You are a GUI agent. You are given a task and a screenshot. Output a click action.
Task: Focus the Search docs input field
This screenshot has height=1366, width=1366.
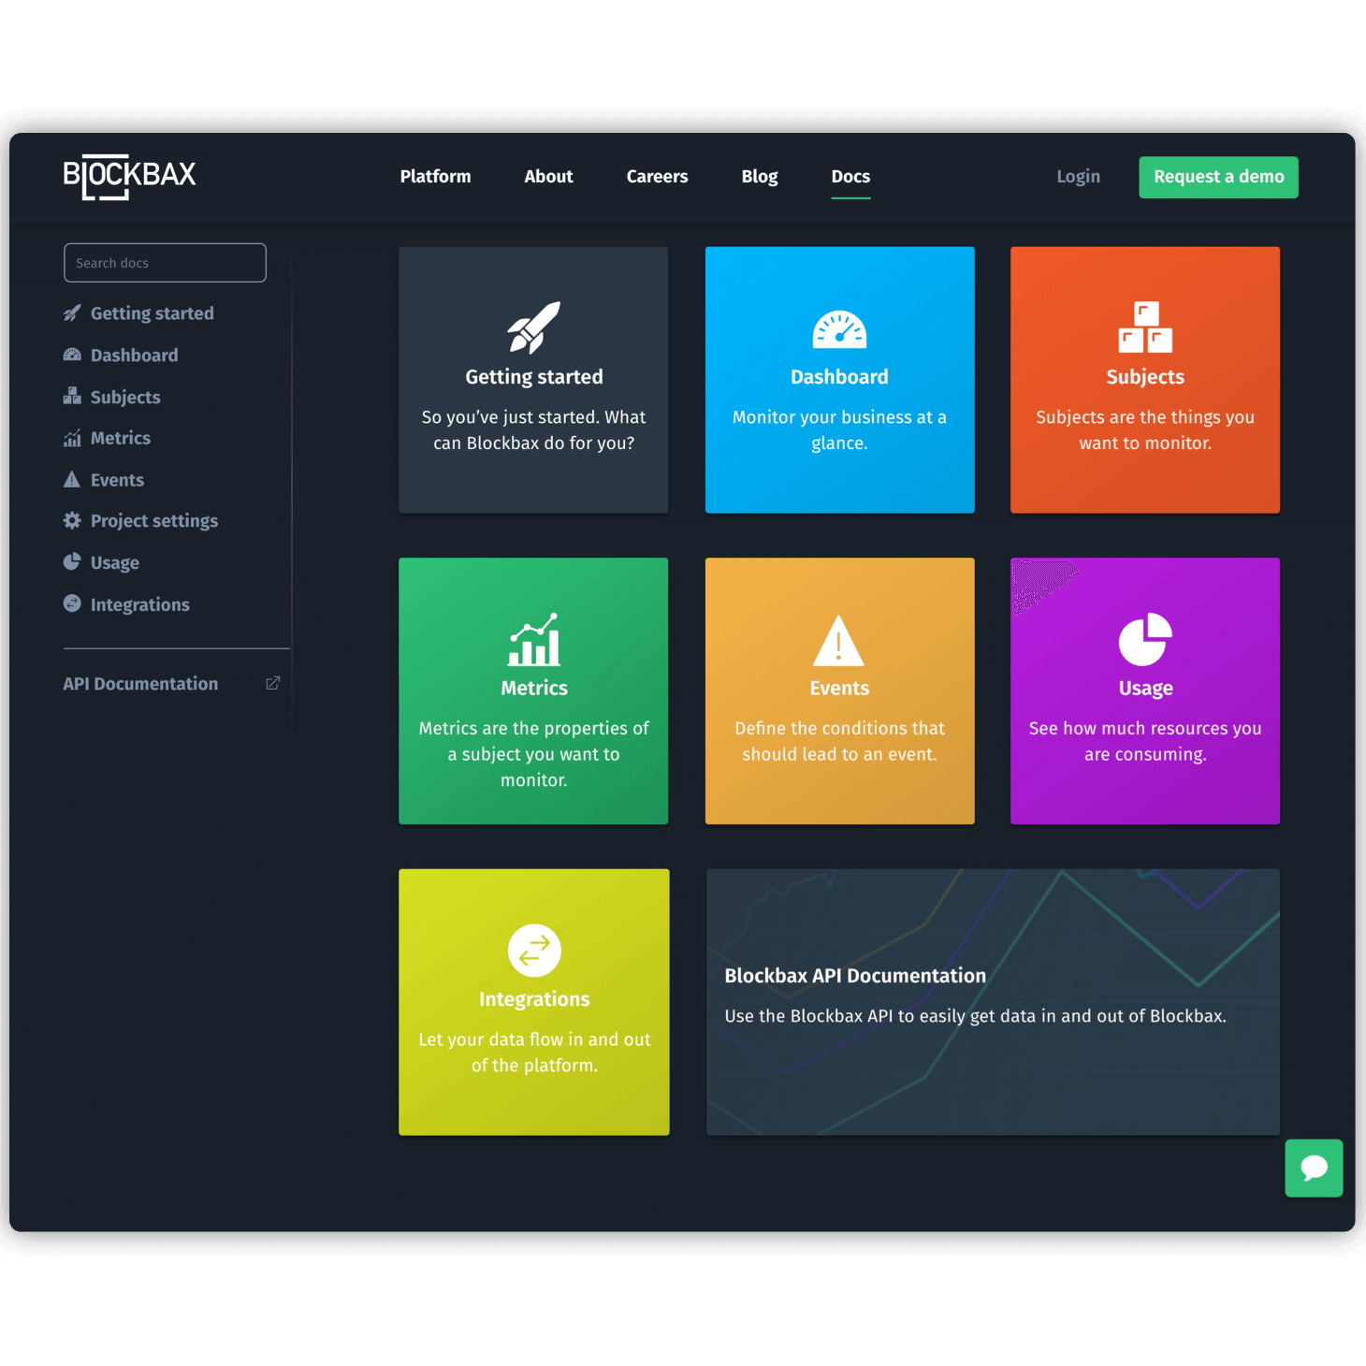coord(165,263)
